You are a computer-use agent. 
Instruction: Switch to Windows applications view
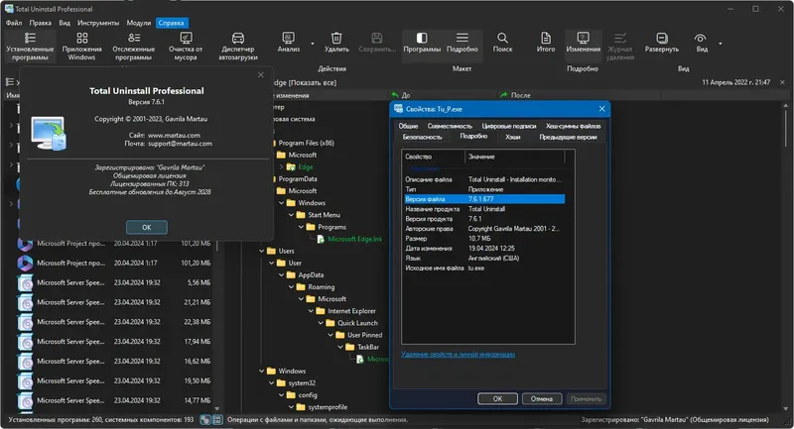(82, 46)
